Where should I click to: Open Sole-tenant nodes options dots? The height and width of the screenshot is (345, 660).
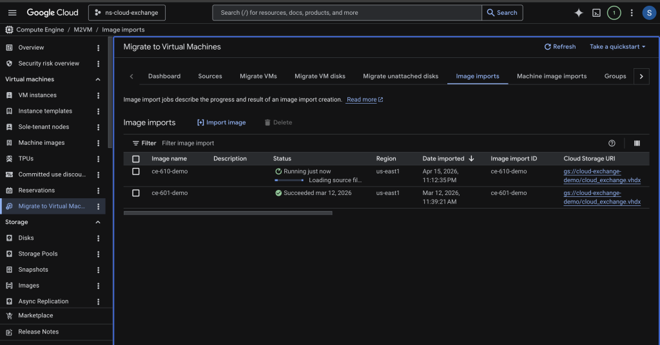coord(98,127)
